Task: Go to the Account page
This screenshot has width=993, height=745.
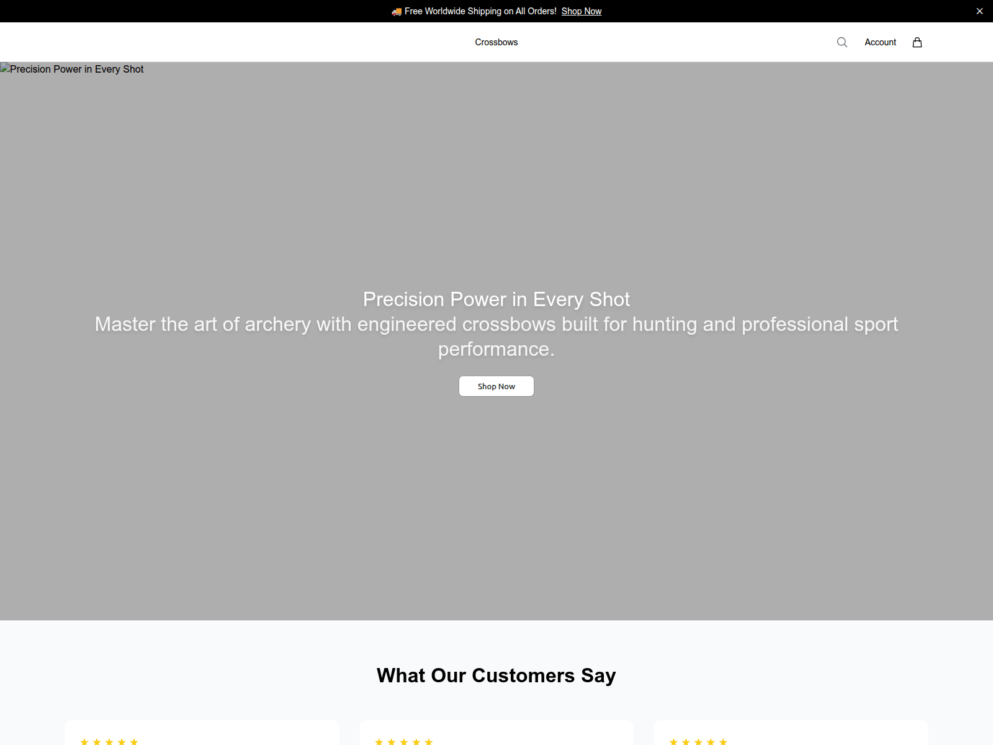Action: pyautogui.click(x=880, y=42)
